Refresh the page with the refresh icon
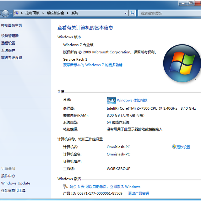 (x=132, y=13)
